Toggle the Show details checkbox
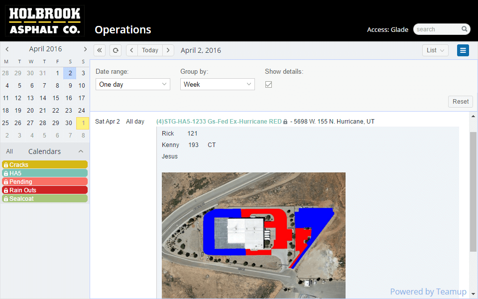 pos(268,85)
